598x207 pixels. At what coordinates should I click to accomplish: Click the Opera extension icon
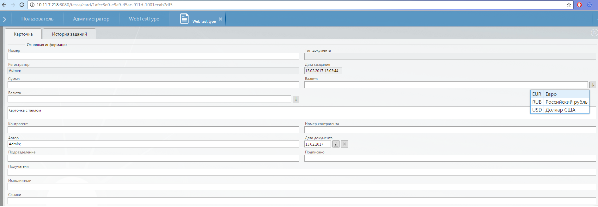[x=579, y=5]
